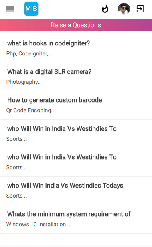Select the Php, Codeigniter tags line

28,54
